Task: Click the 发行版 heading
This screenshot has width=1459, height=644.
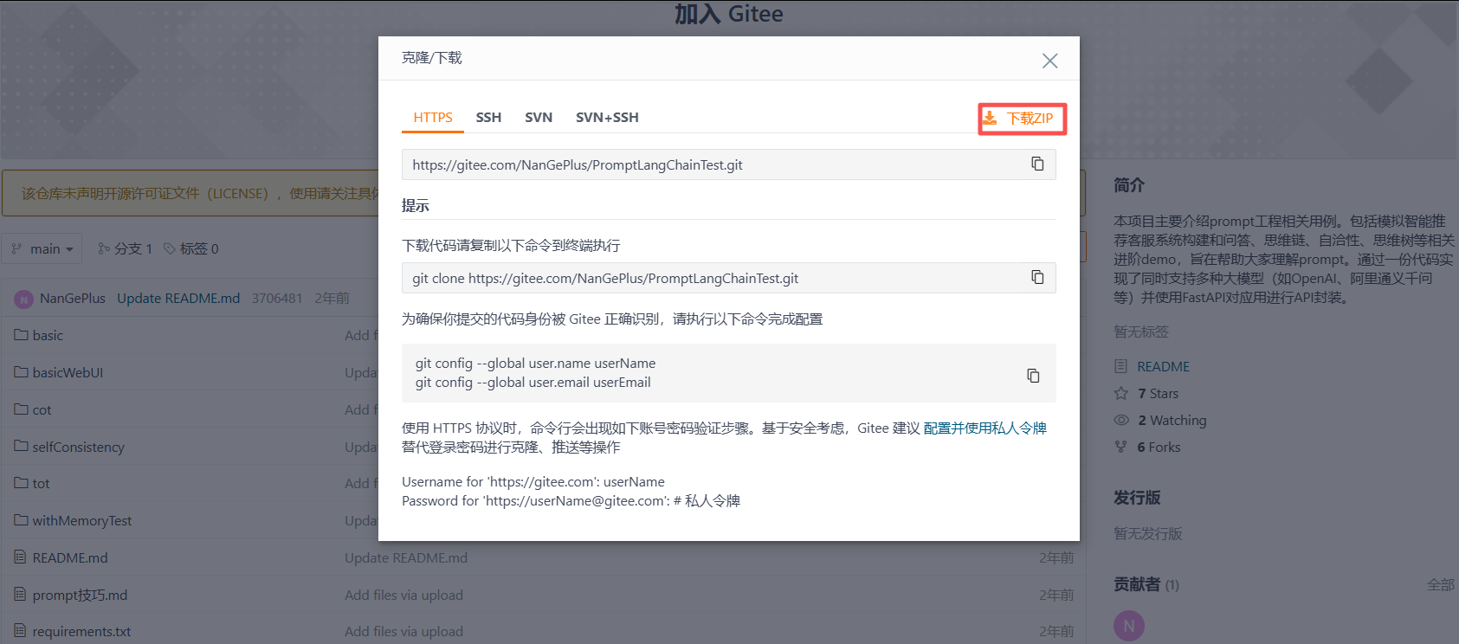Action: click(1137, 498)
